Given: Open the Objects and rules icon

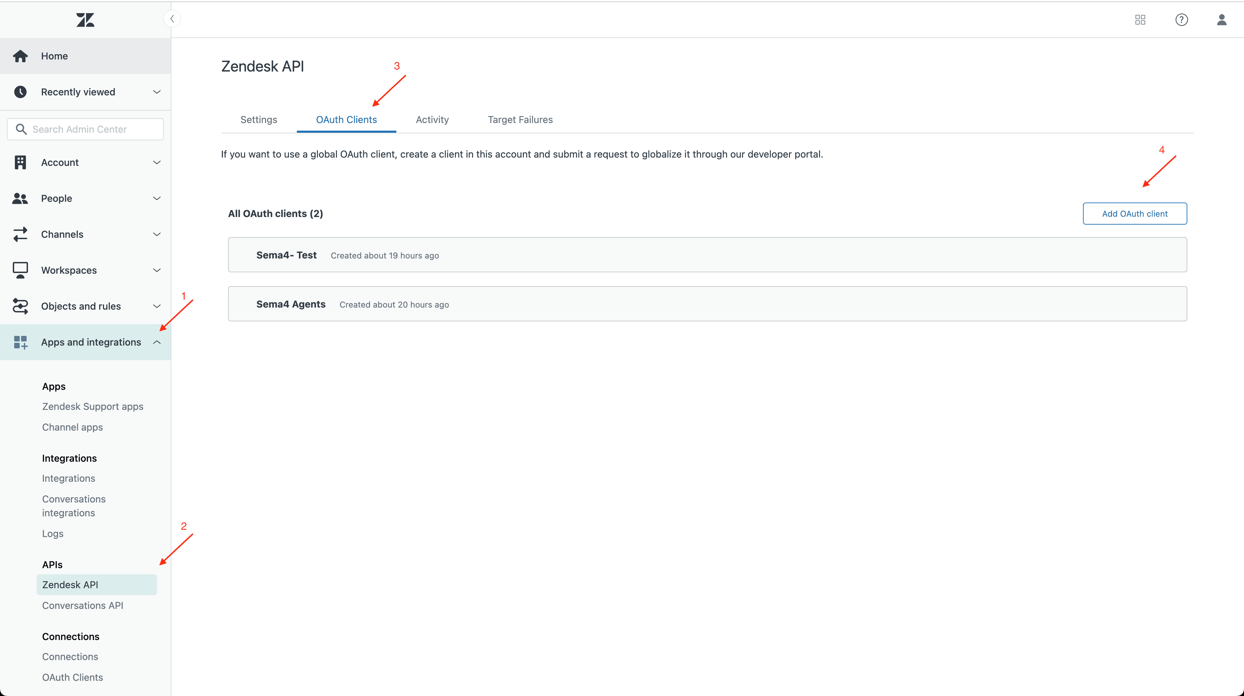Looking at the screenshot, I should [20, 306].
